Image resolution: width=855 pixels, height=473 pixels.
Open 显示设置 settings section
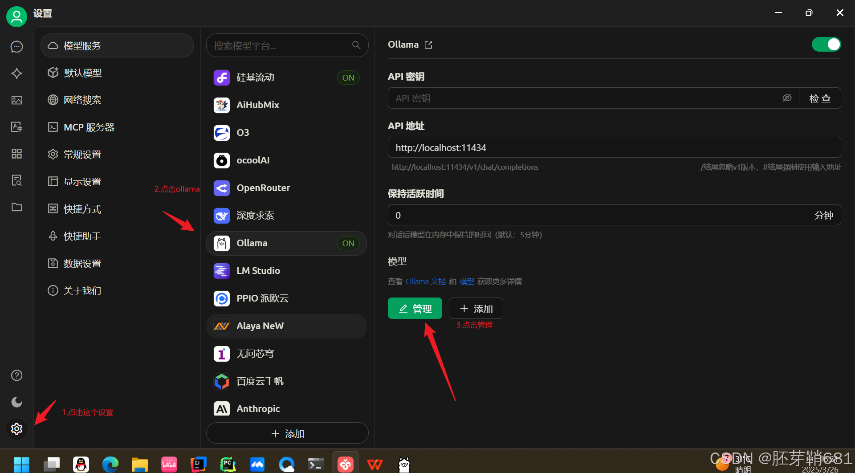click(x=117, y=182)
